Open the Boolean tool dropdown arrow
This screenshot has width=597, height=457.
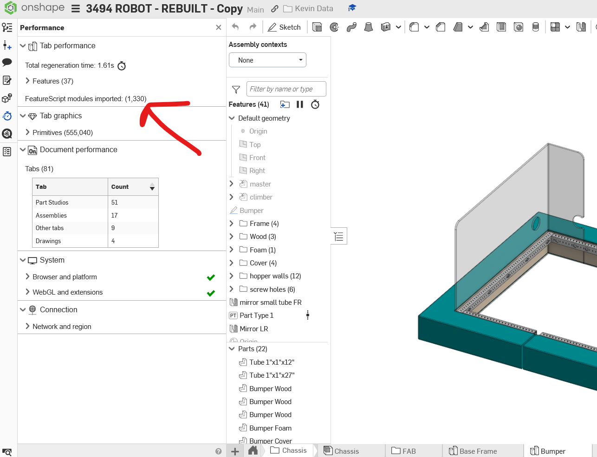click(567, 27)
